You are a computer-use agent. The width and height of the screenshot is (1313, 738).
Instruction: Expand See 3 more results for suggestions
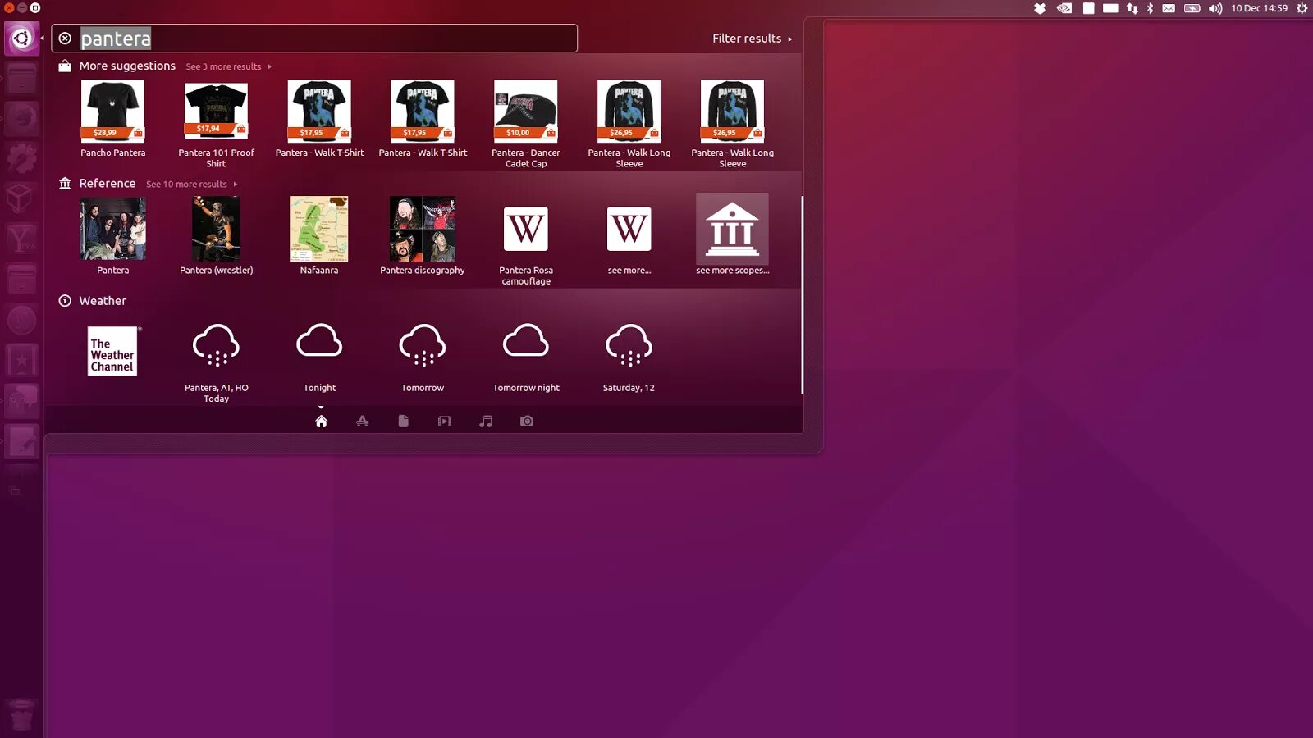click(228, 66)
